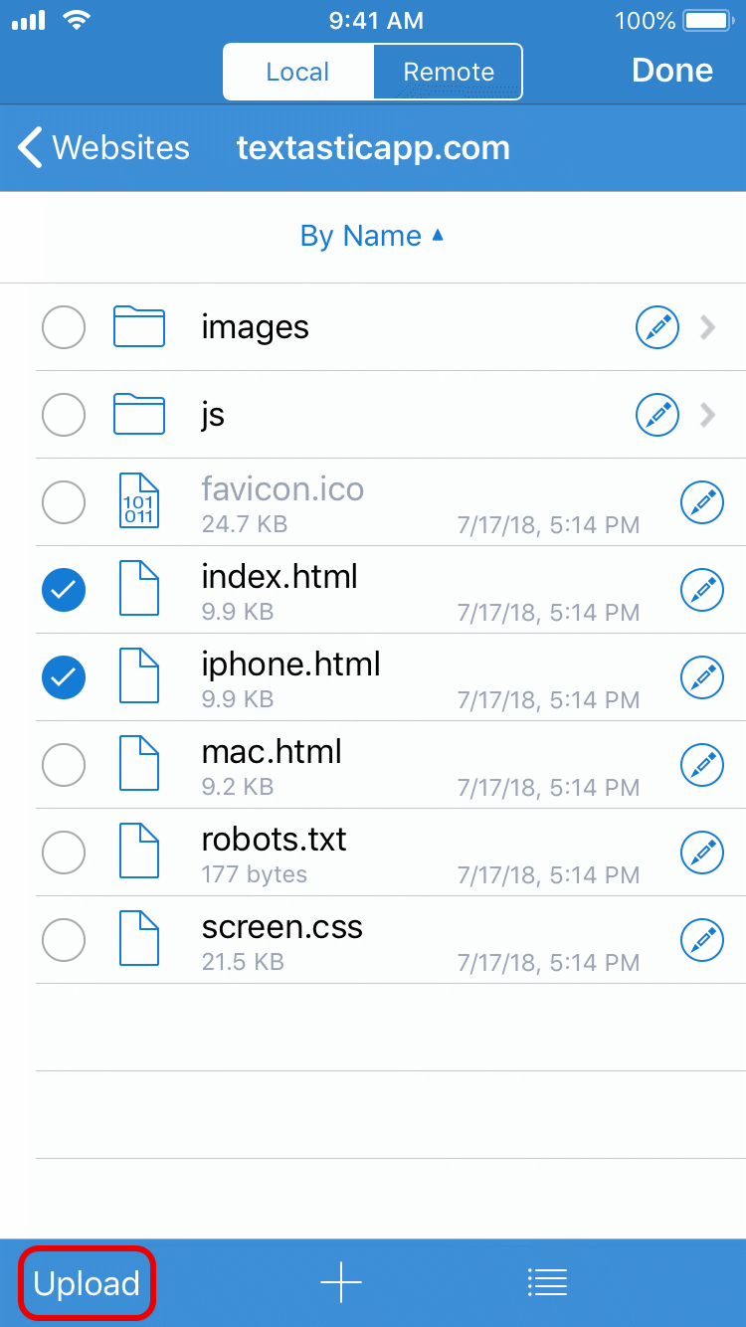Select the screen.css checkbox
This screenshot has width=746, height=1327.
point(64,940)
